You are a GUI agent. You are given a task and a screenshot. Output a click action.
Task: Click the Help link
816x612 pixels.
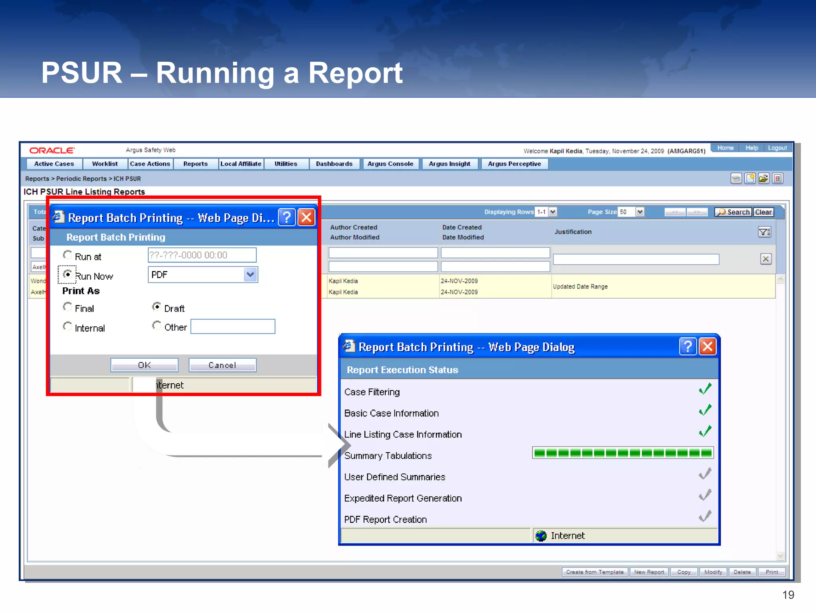(x=752, y=148)
